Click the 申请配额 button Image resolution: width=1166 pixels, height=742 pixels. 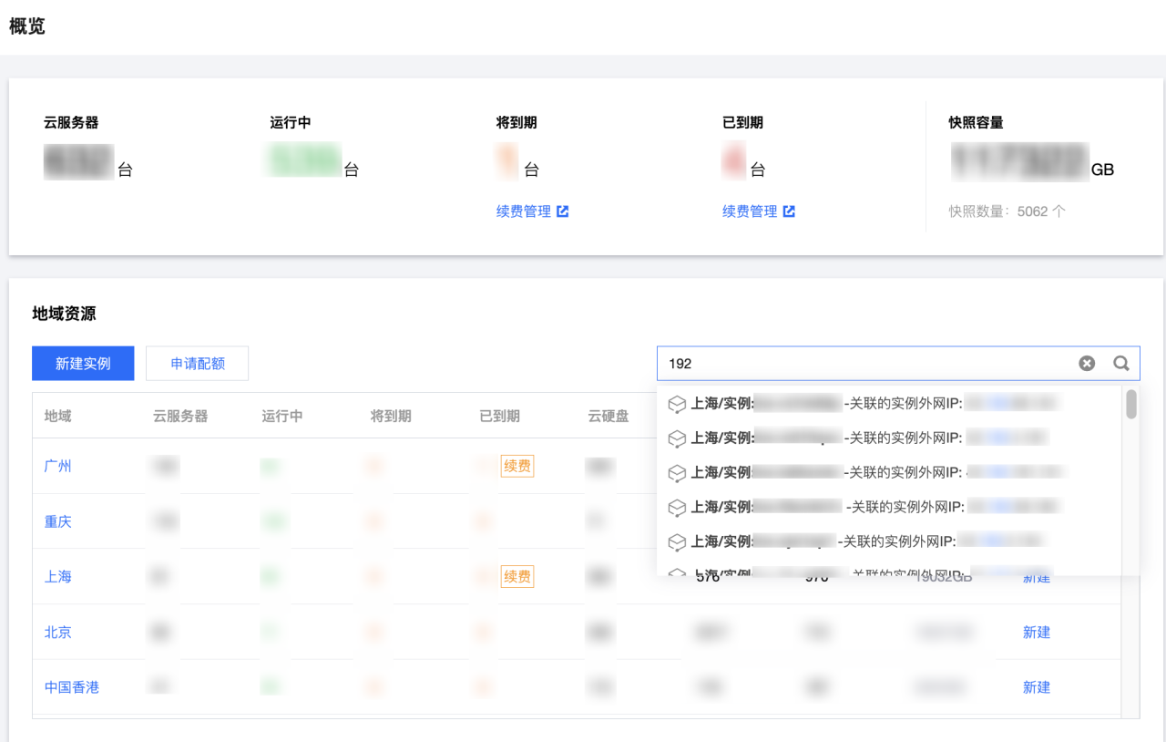point(197,363)
